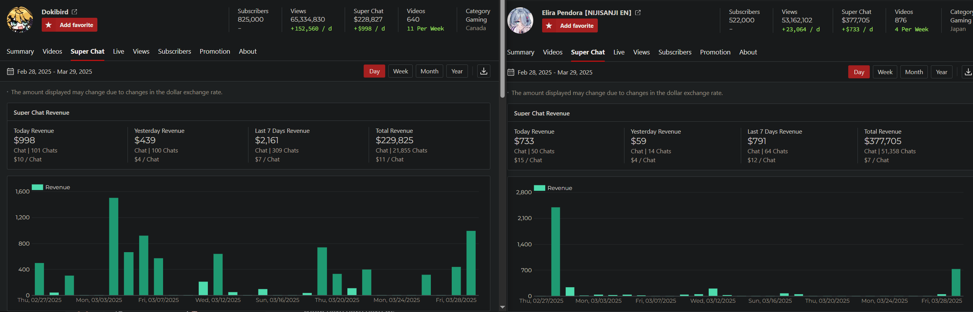This screenshot has width=973, height=312.
Task: Open Dokibird's Videos tab
Action: 52,51
